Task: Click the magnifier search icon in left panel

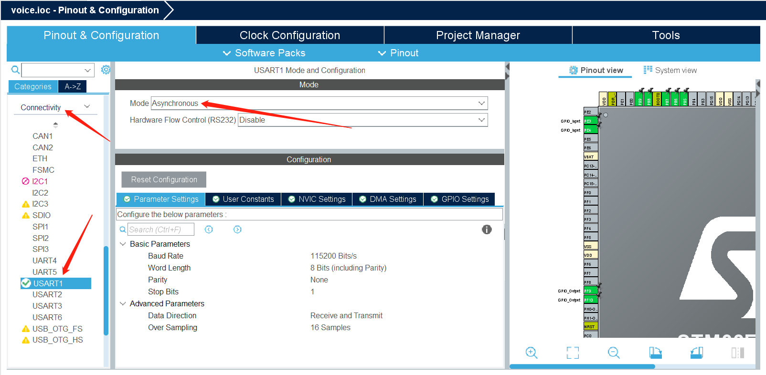Action: [15, 70]
